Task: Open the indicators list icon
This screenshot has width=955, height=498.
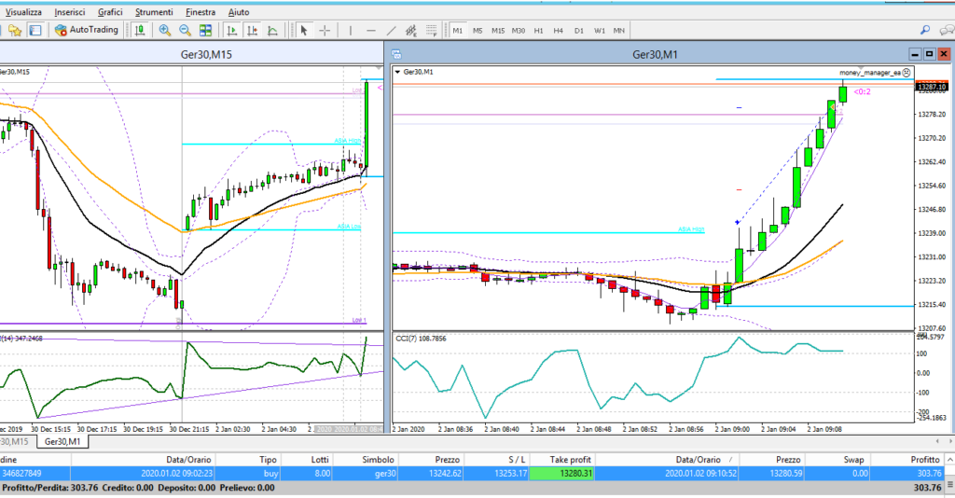Action: pyautogui.click(x=273, y=30)
